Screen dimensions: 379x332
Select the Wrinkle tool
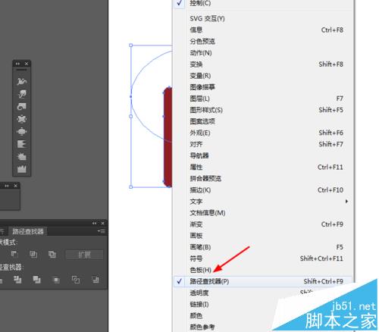pos(22,169)
